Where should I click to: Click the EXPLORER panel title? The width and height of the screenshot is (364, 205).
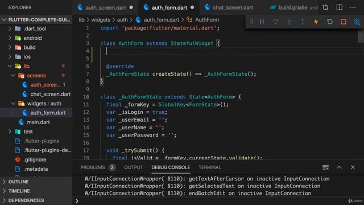pyautogui.click(x=20, y=7)
